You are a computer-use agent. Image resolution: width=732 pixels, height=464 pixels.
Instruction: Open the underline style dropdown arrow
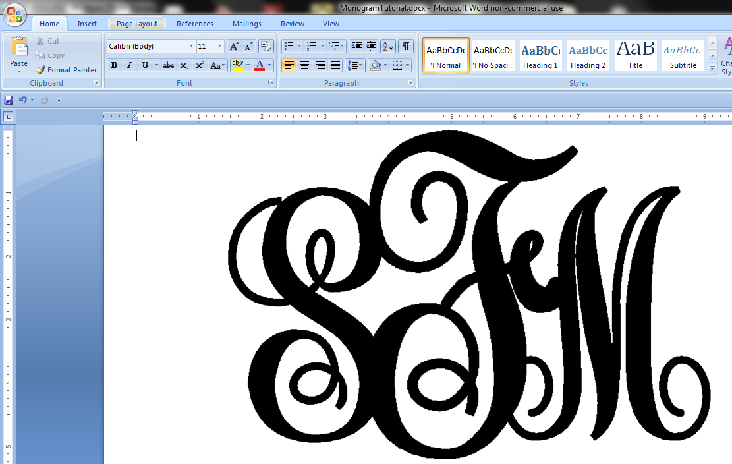pyautogui.click(x=156, y=65)
